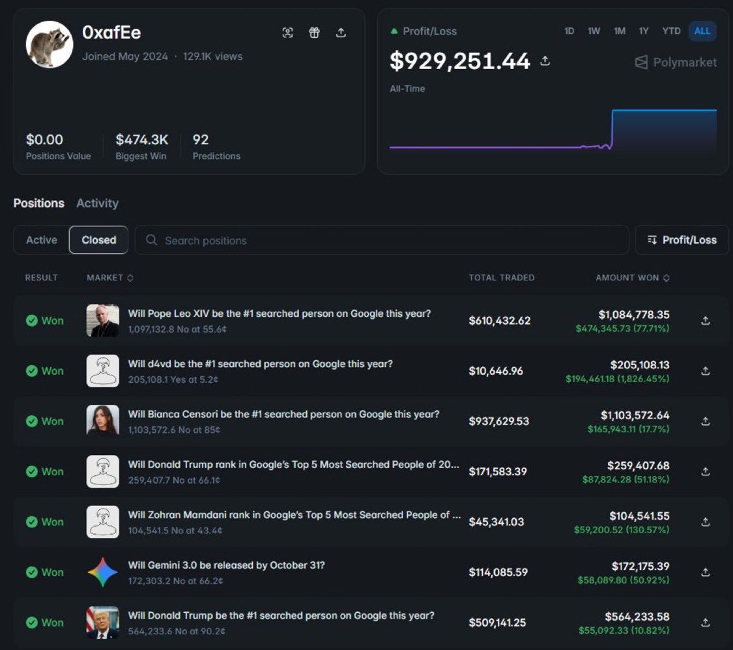The width and height of the screenshot is (733, 650).
Task: Click the Search positions field
Action: coord(382,240)
